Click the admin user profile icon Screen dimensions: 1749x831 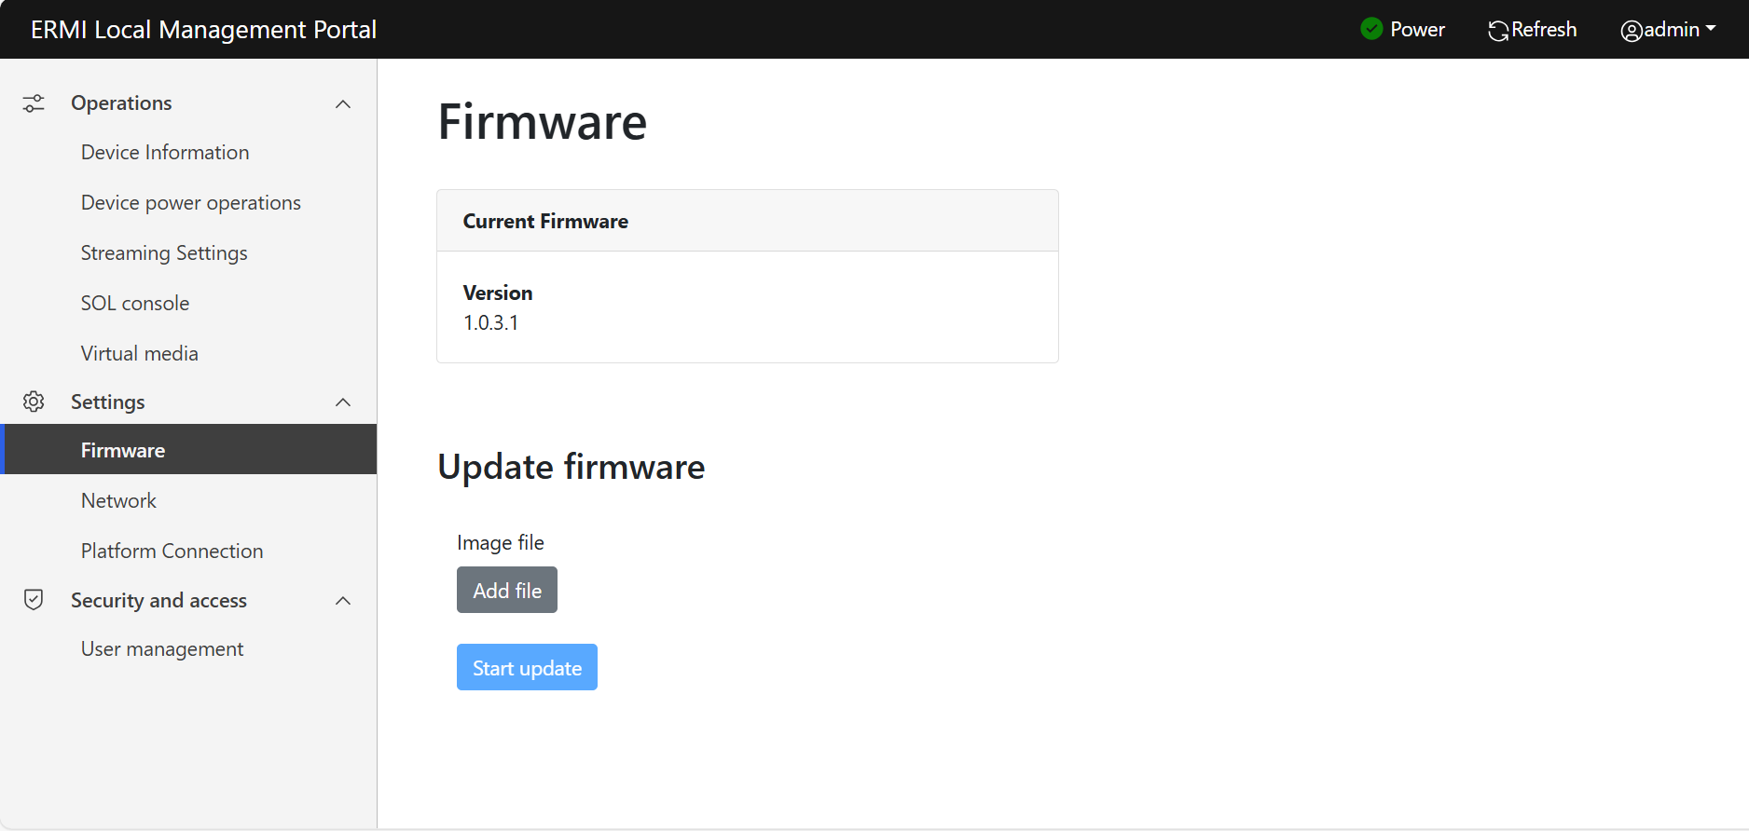point(1631,31)
